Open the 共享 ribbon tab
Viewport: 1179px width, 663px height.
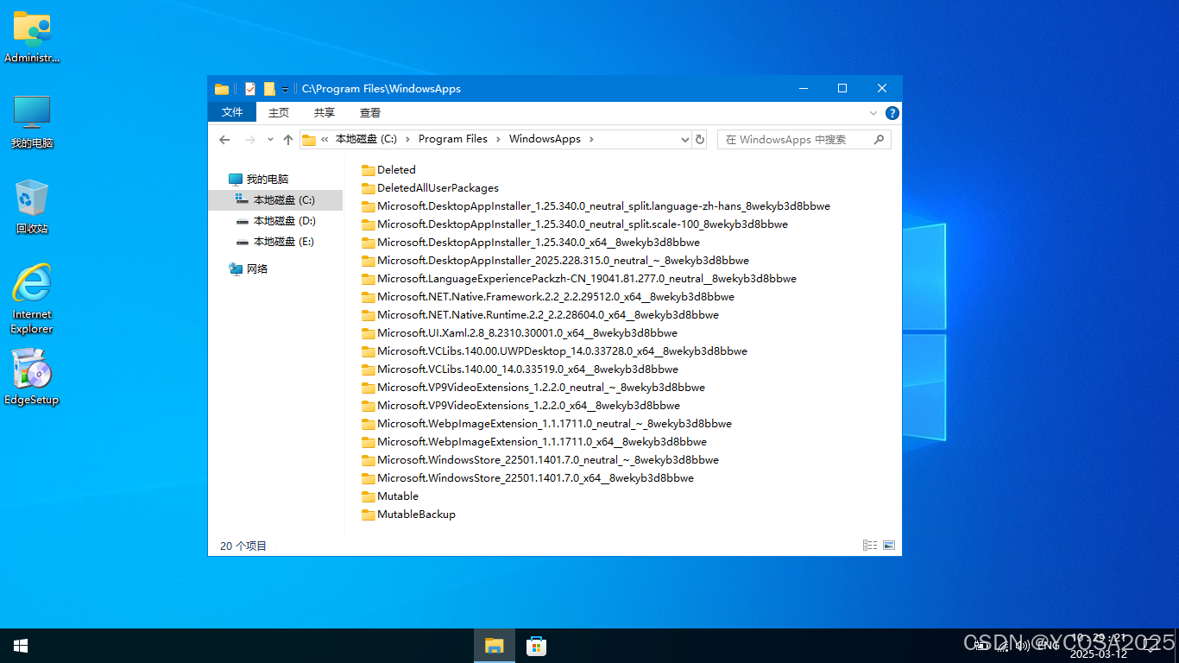(325, 113)
